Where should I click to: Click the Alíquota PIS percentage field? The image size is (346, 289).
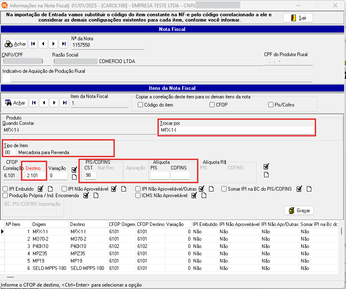160,175
